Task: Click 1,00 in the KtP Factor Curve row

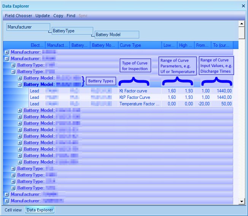Action: [x=203, y=97]
